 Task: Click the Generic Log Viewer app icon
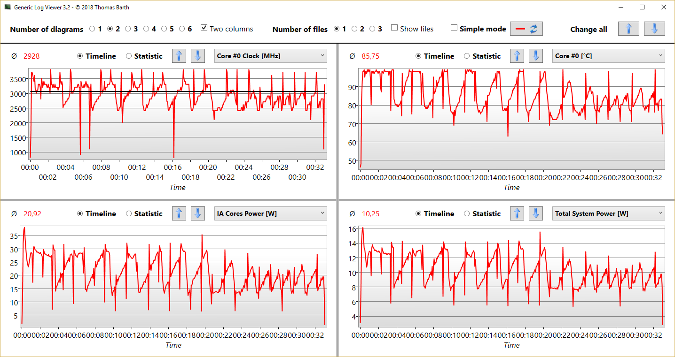click(7, 8)
